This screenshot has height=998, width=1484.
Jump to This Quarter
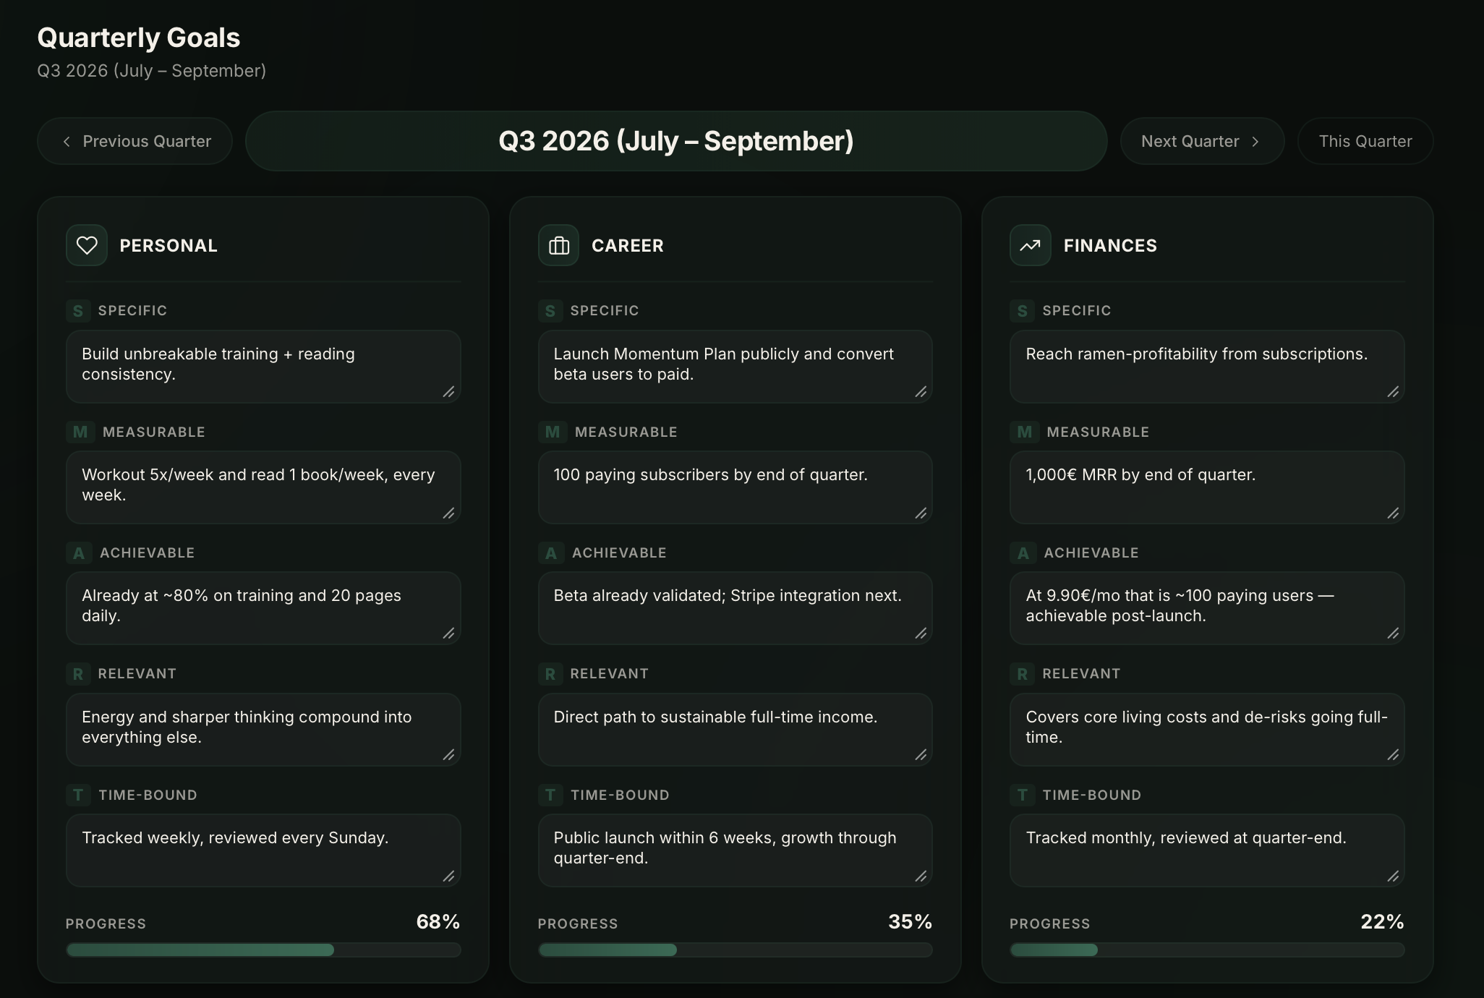pyautogui.click(x=1365, y=141)
